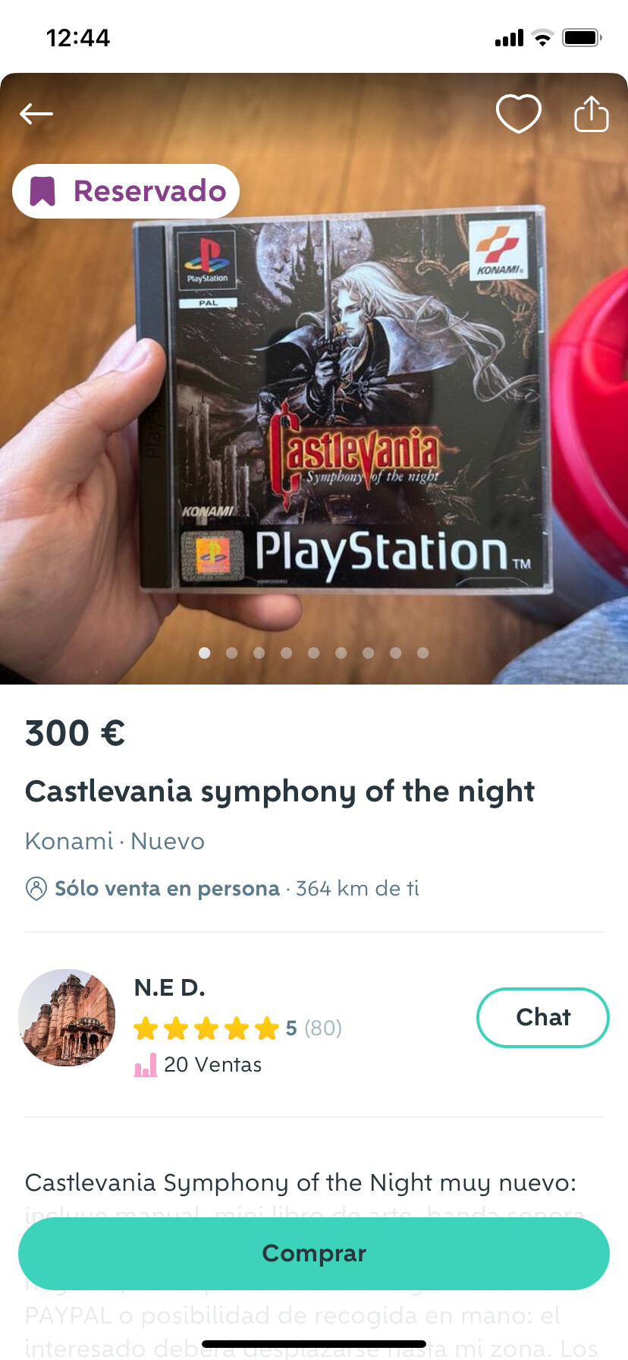The image size is (628, 1360).
Task: Tap the green Comprar button
Action: (314, 1253)
